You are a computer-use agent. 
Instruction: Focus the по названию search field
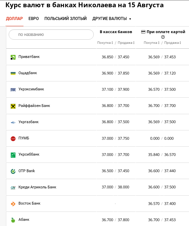pos(51,35)
